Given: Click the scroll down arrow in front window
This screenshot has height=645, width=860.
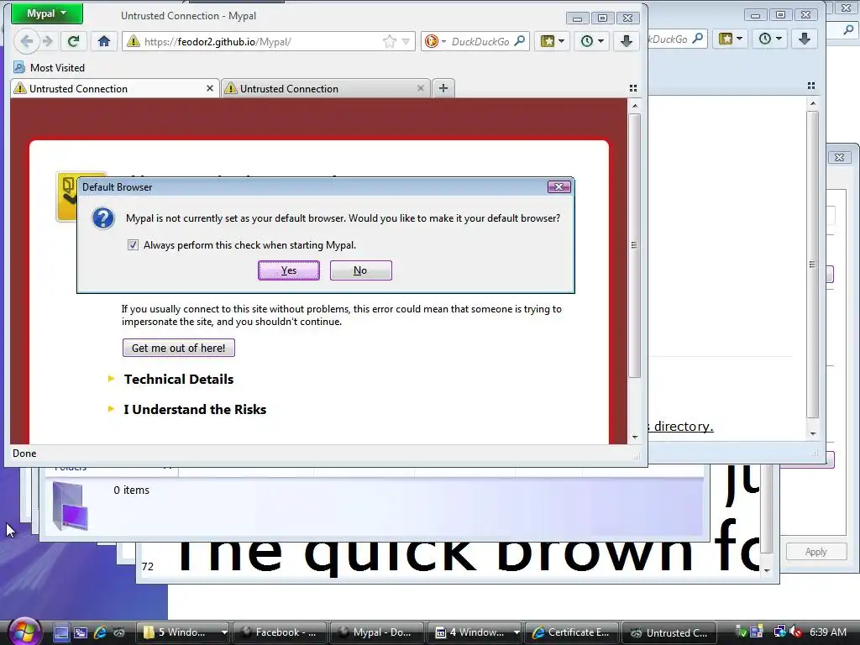Looking at the screenshot, I should click(635, 437).
